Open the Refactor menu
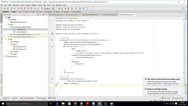 (x=34, y=5)
